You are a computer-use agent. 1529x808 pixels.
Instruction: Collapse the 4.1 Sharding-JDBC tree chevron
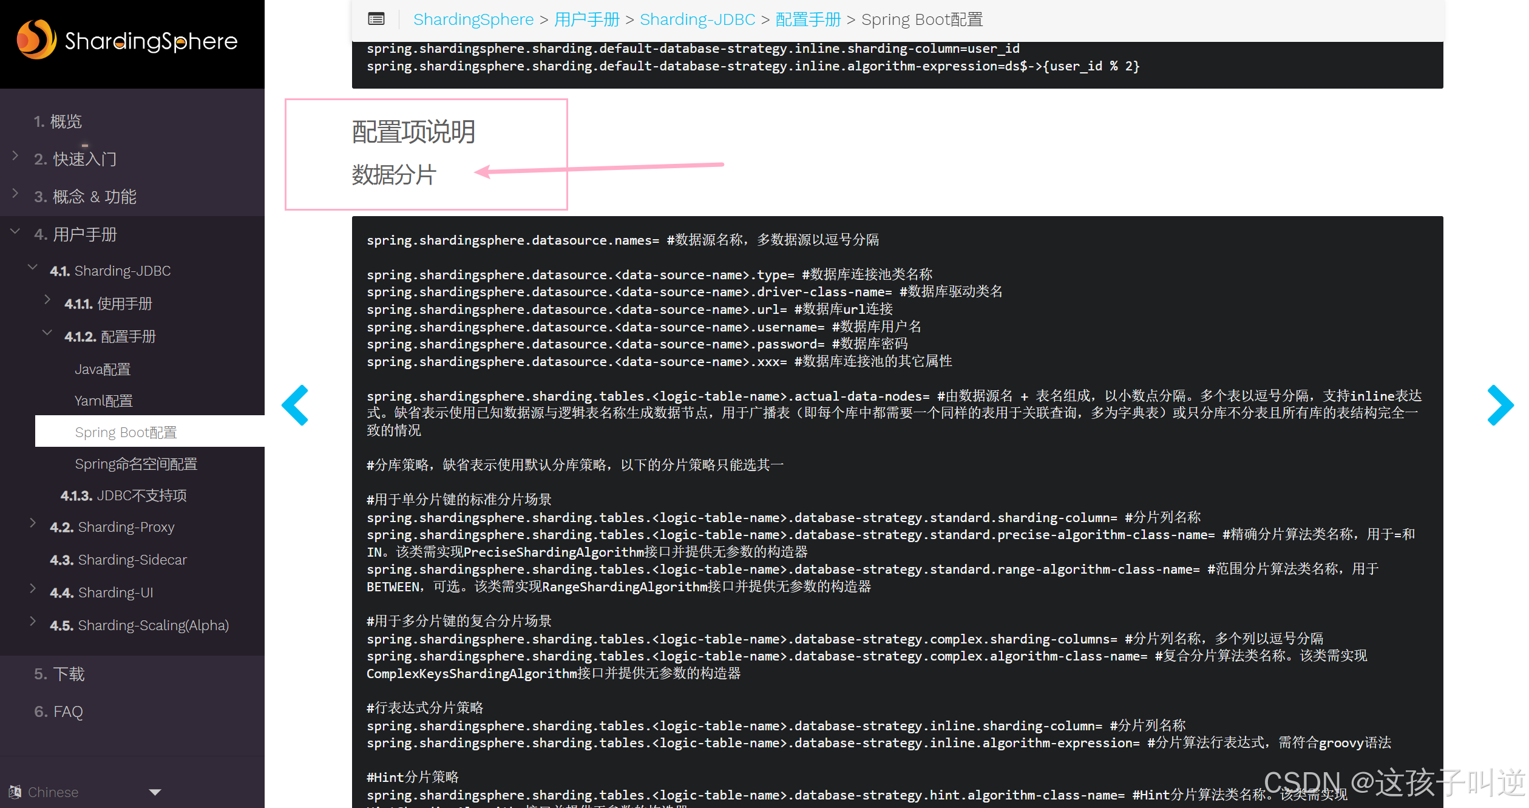(33, 268)
